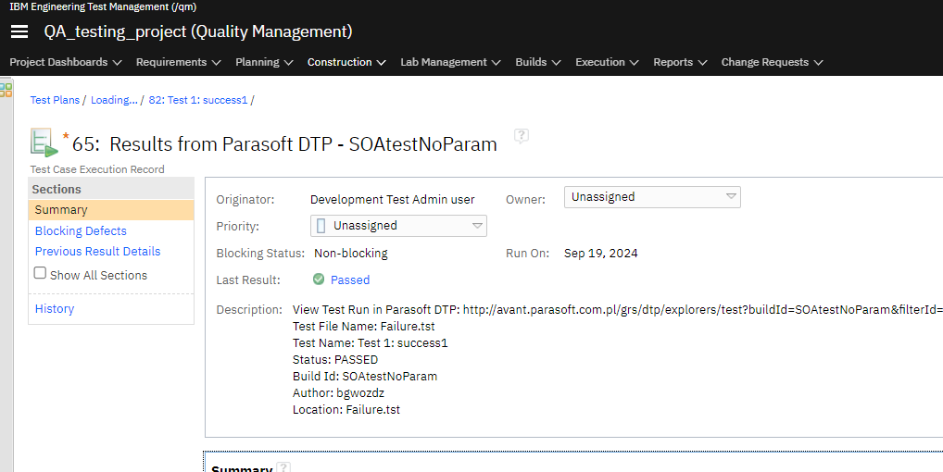The width and height of the screenshot is (943, 472).
Task: Click the Development Test Admin user originator
Action: [392, 199]
